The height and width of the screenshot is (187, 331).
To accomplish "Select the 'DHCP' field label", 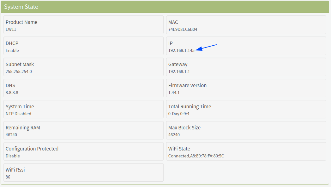I will pos(12,43).
